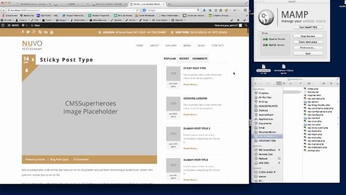Open the Facebook social icon in header
This screenshot has height=195, width=346.
pos(23,32)
